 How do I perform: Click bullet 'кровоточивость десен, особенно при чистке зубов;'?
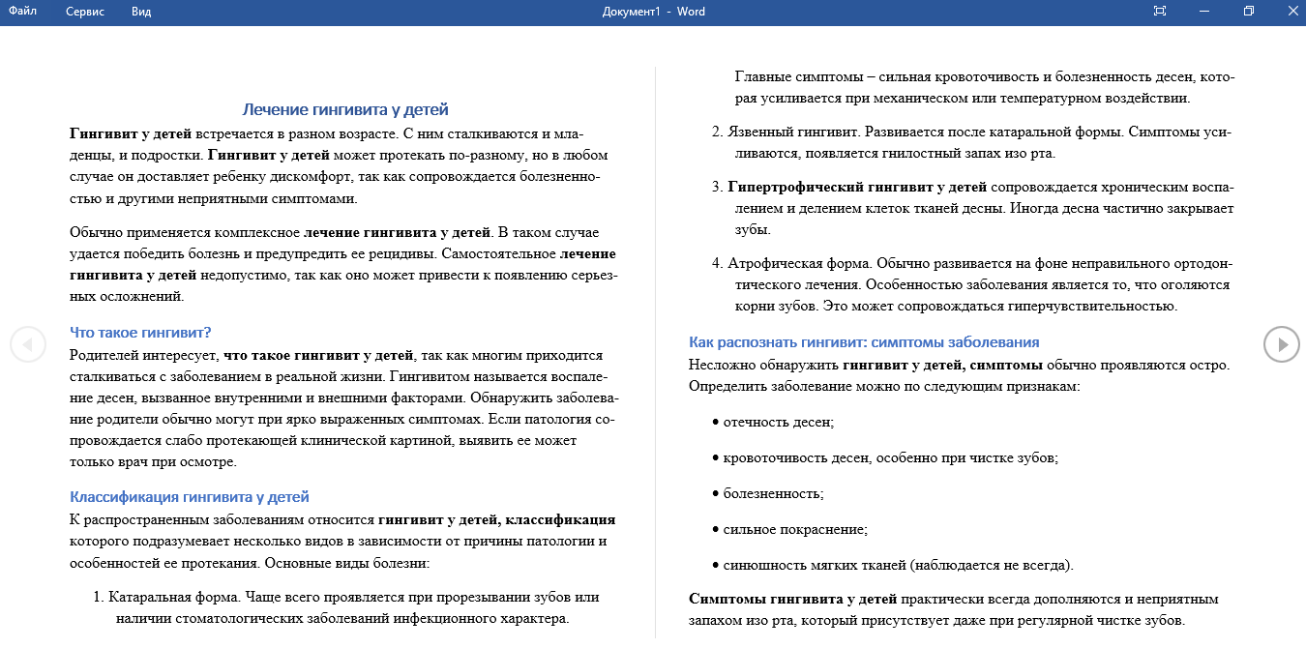tap(890, 457)
